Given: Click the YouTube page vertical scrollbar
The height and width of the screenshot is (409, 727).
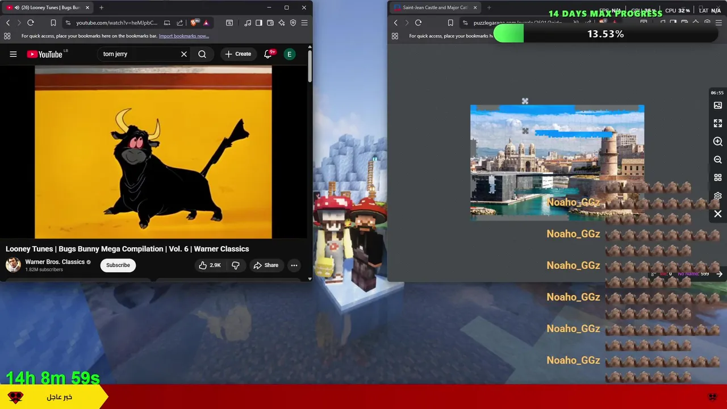Looking at the screenshot, I should (310, 67).
